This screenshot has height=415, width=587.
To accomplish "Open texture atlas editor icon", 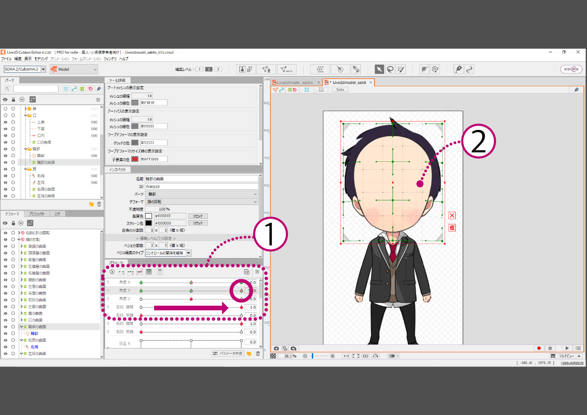I will coord(246,69).
